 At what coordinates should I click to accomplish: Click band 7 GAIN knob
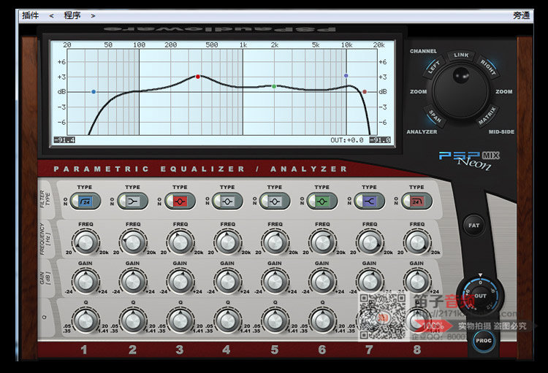370,282
